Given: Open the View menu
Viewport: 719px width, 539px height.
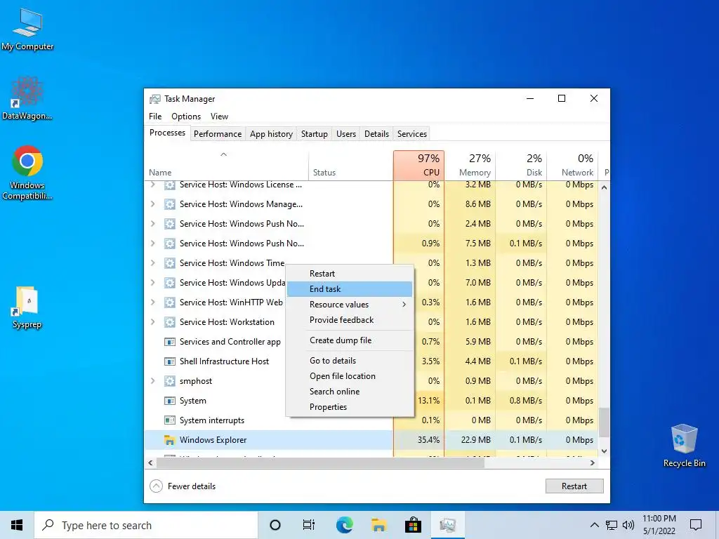Looking at the screenshot, I should click(x=219, y=117).
